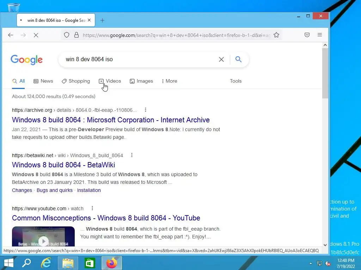Switch to the All results tab
The image size is (361, 270).
[x=18, y=81]
